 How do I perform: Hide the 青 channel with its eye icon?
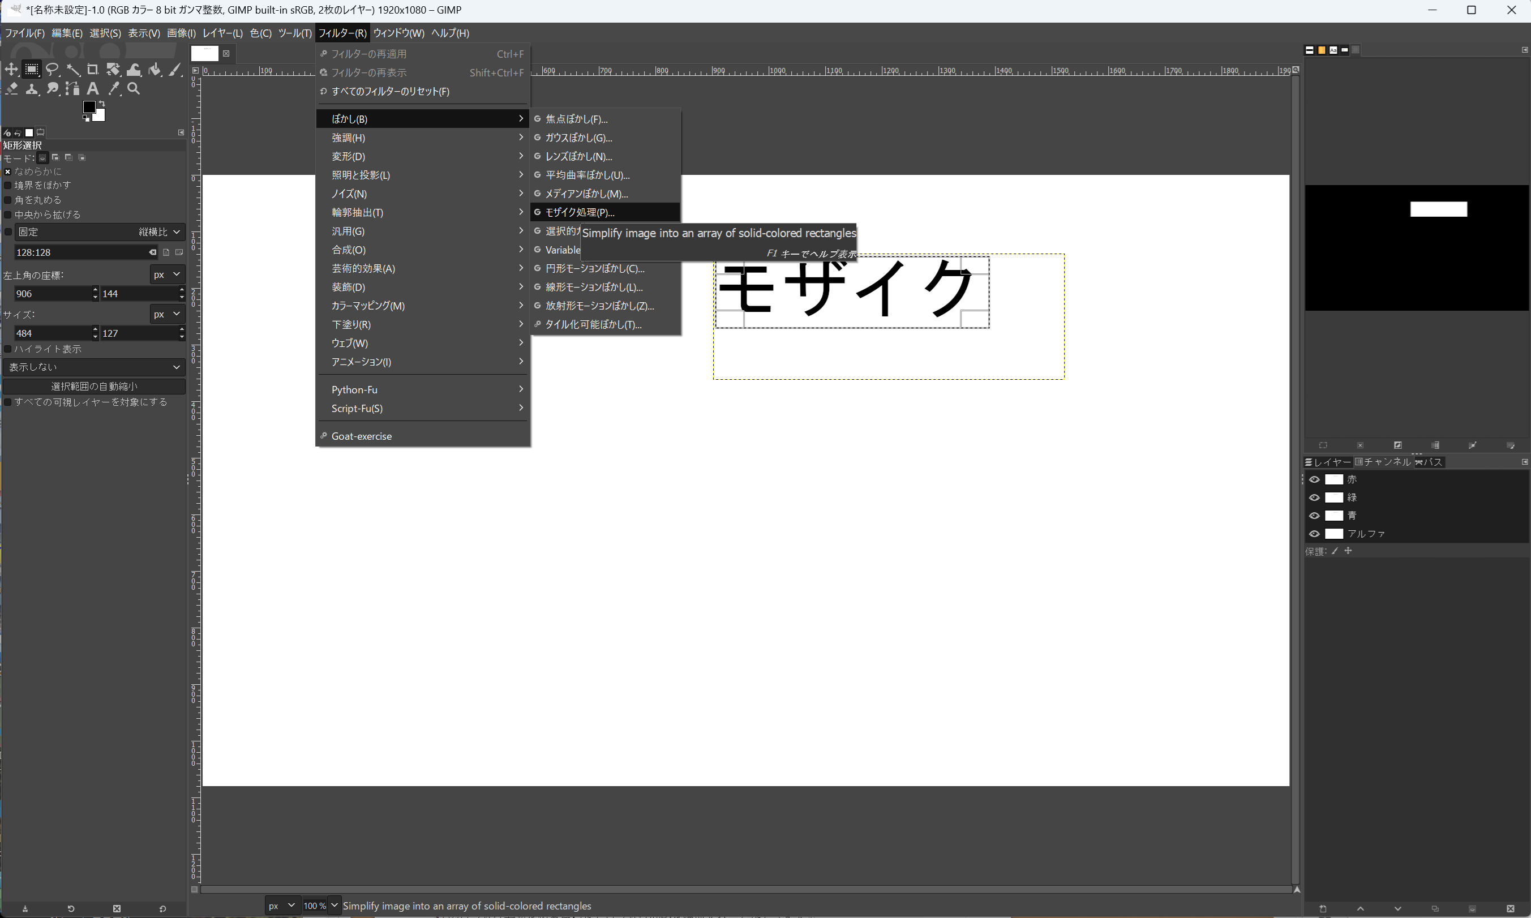(1314, 515)
